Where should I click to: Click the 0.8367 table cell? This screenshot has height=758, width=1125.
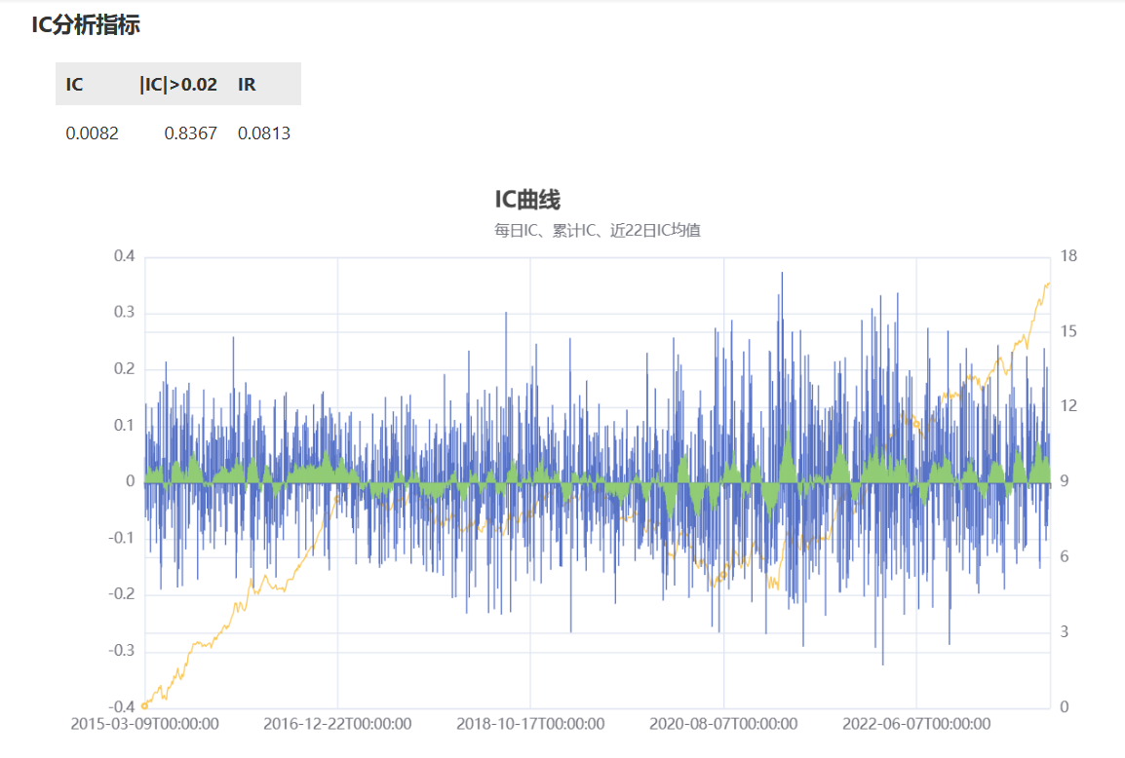pyautogui.click(x=191, y=133)
